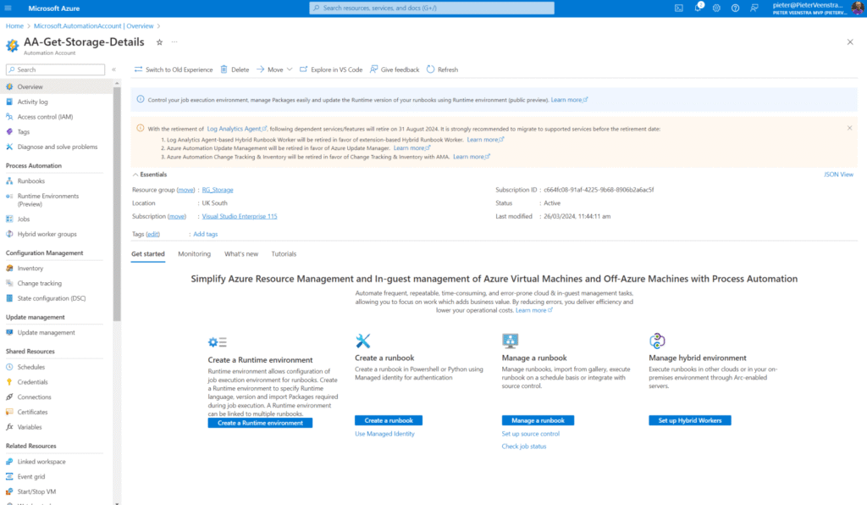Switch to the Get started tab
This screenshot has width=867, height=505.
pyautogui.click(x=147, y=254)
